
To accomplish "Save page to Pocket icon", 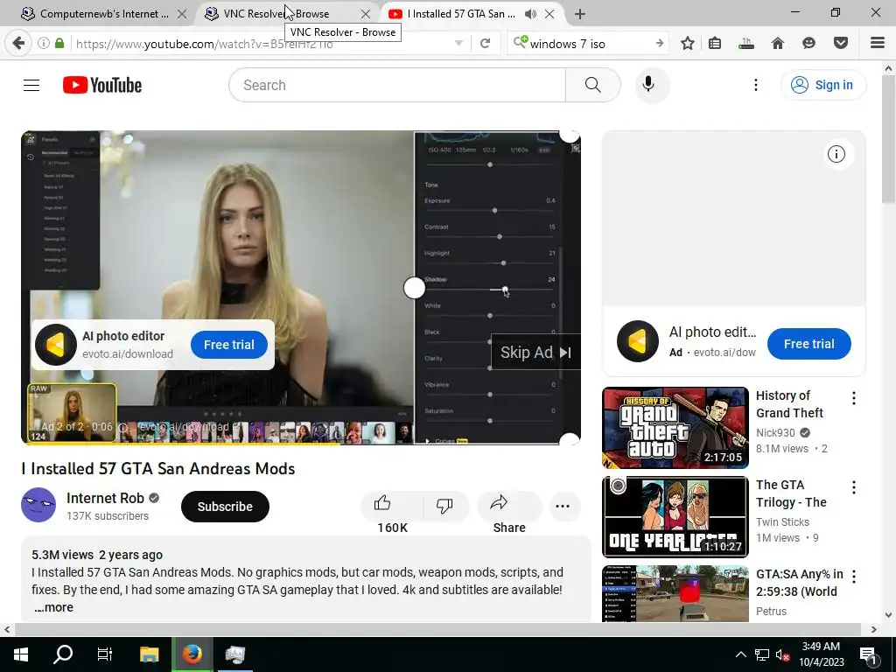I will coord(841,43).
